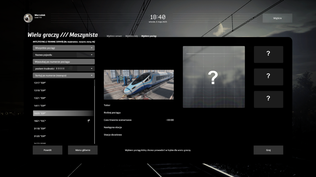Click the middle question-mark tile
The width and height of the screenshot is (316, 177).
[x=268, y=77]
